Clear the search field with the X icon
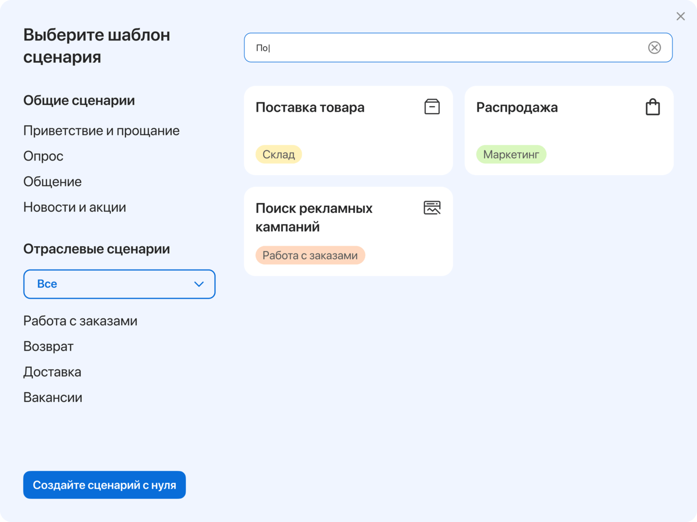697x522 pixels. coord(654,48)
